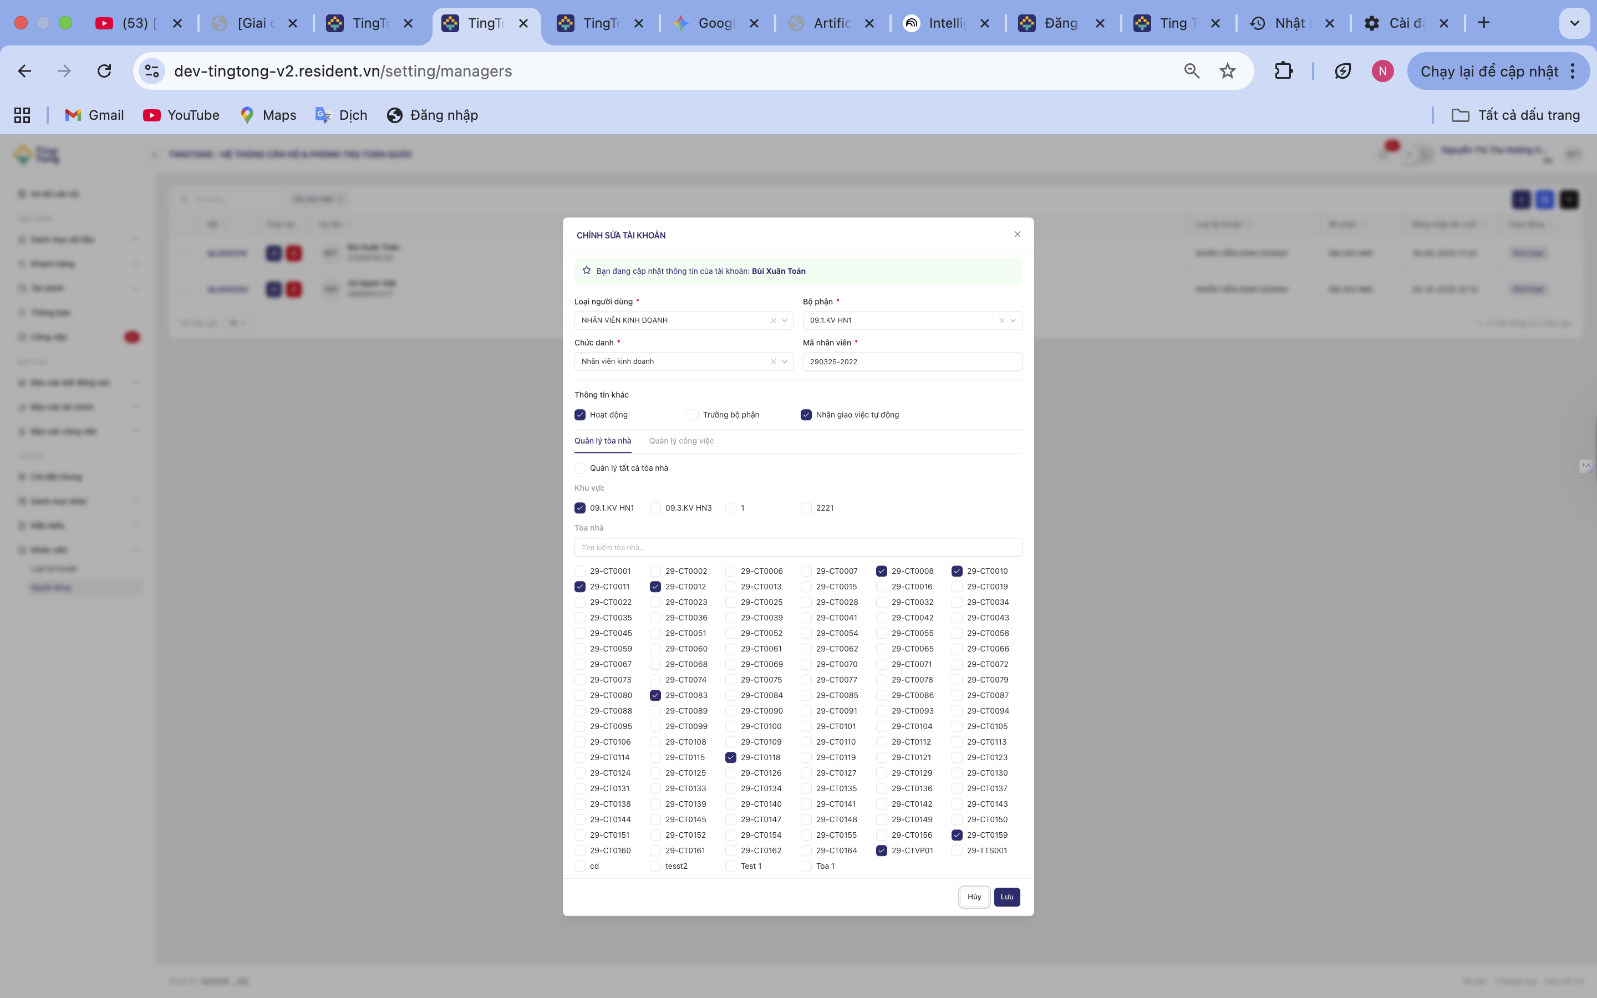Bookmark this page with star icon
This screenshot has height=998, width=1597.
pyautogui.click(x=1227, y=70)
